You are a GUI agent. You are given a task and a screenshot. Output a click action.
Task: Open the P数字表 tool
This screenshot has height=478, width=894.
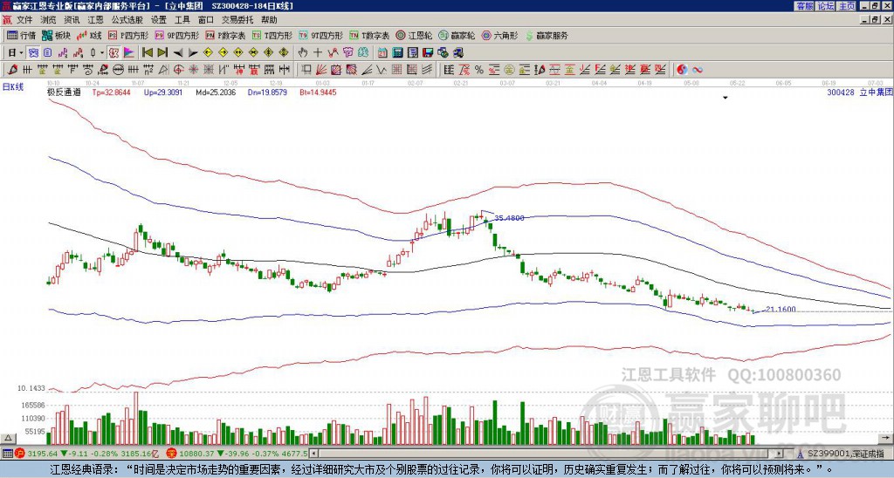point(225,35)
